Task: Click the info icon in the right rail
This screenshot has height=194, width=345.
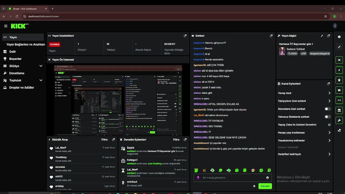Action: tap(339, 37)
